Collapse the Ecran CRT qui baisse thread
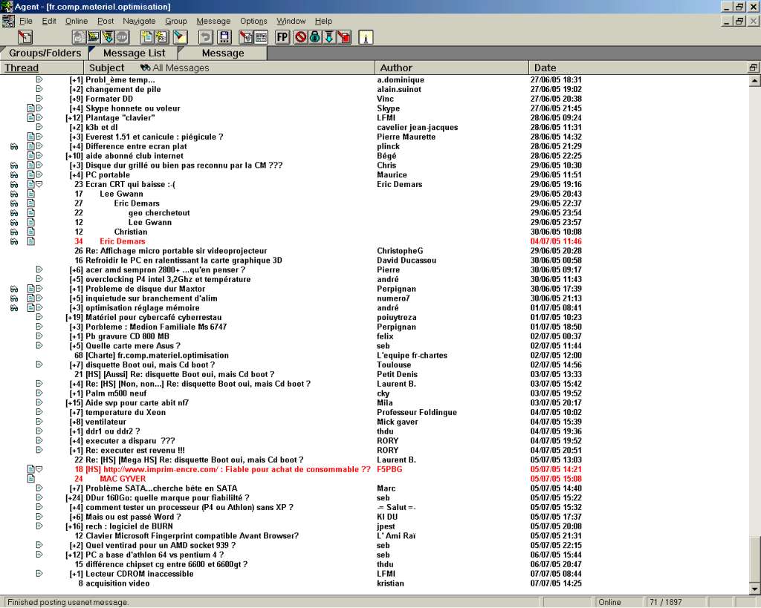The image size is (761, 608). (39, 184)
